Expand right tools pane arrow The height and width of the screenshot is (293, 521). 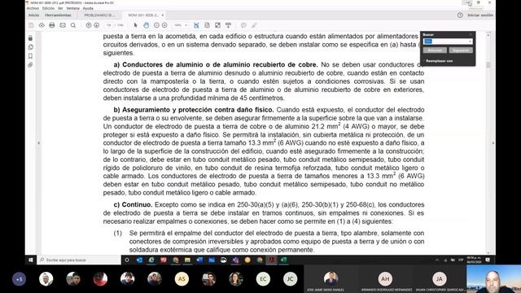[x=493, y=143]
